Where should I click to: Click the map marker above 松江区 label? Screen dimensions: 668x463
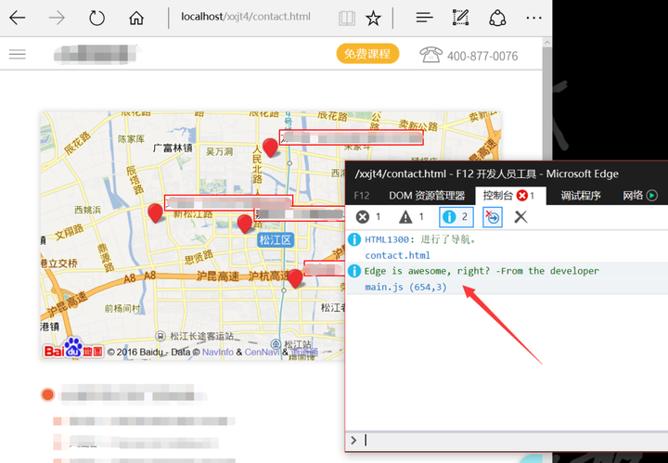click(245, 224)
